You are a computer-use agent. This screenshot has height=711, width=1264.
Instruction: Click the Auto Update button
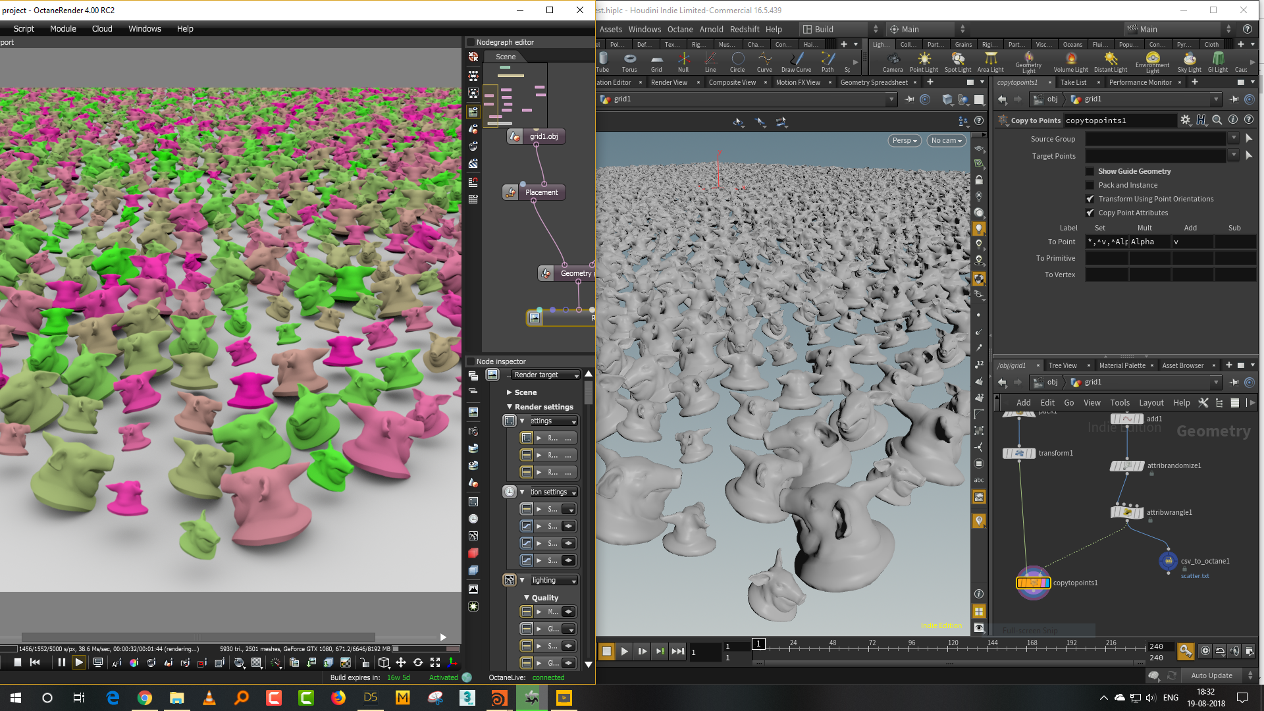click(1211, 675)
